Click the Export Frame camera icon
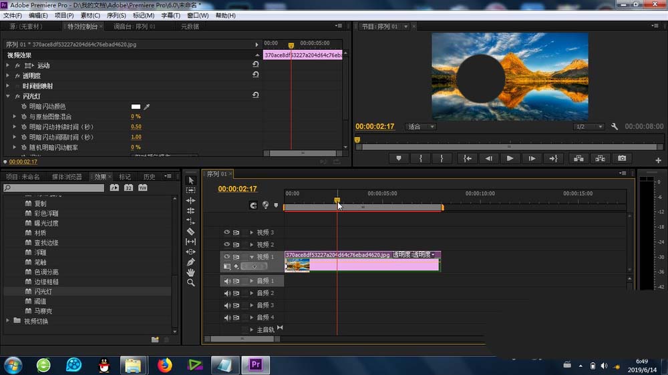Screen dimensions: 668x375 click(622, 158)
